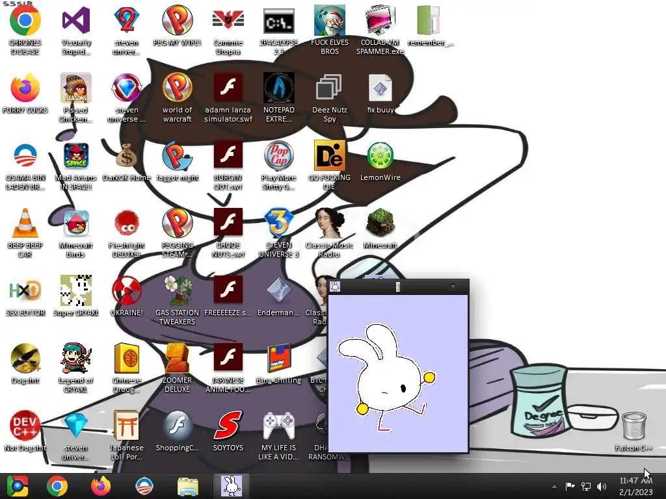Image resolution: width=666 pixels, height=499 pixels.
Task: Click the bunny window's title bar icon
Action: pos(335,287)
